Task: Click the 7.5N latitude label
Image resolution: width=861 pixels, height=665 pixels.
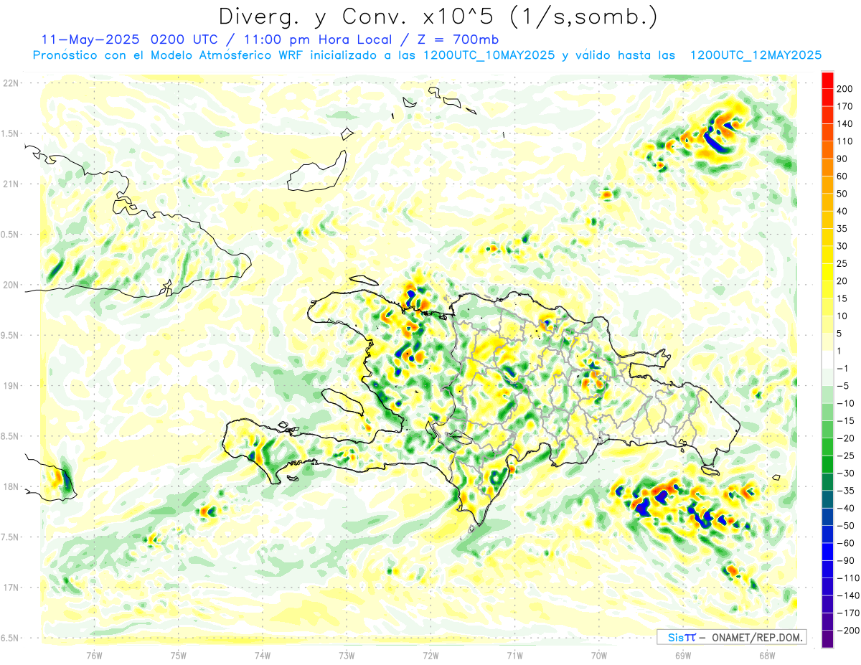Action: (10, 537)
